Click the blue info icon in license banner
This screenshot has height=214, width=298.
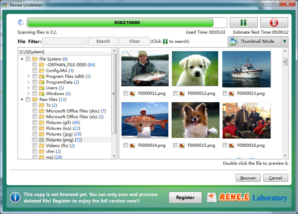coord(15,197)
